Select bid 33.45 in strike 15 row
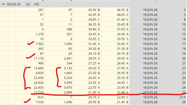The height and width of the screenshot is (105, 187). pos(92,34)
